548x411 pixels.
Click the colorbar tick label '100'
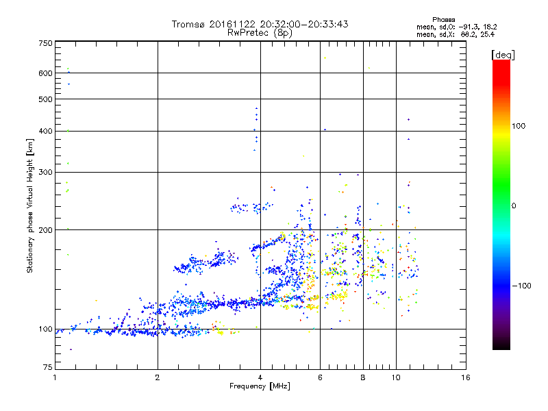519,126
